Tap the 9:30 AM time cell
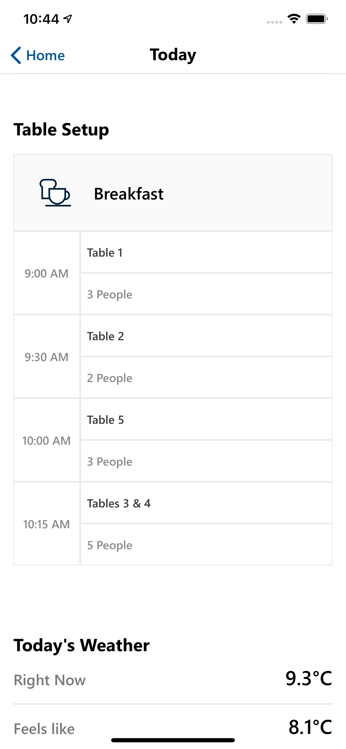Image resolution: width=346 pixels, height=749 pixels. pos(47,357)
